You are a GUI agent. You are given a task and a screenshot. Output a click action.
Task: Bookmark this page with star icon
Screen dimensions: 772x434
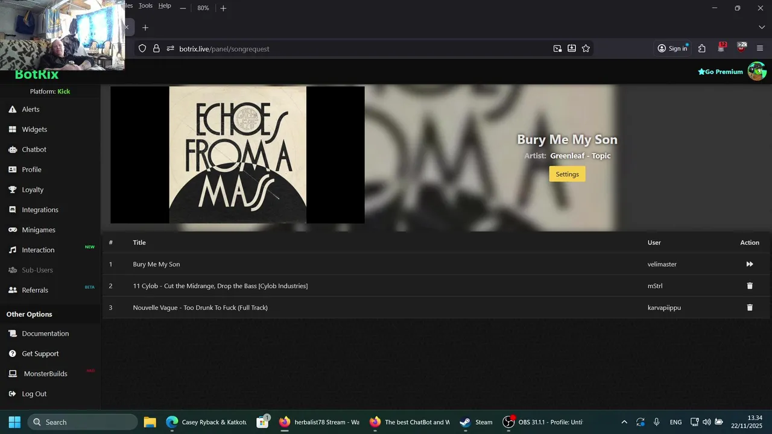pos(586,48)
